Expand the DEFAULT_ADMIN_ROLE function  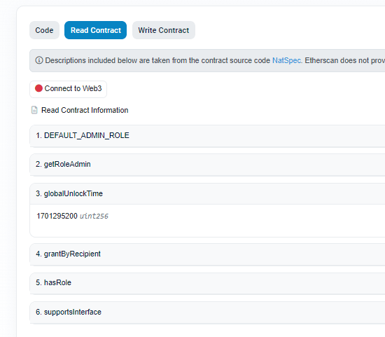[x=207, y=136]
